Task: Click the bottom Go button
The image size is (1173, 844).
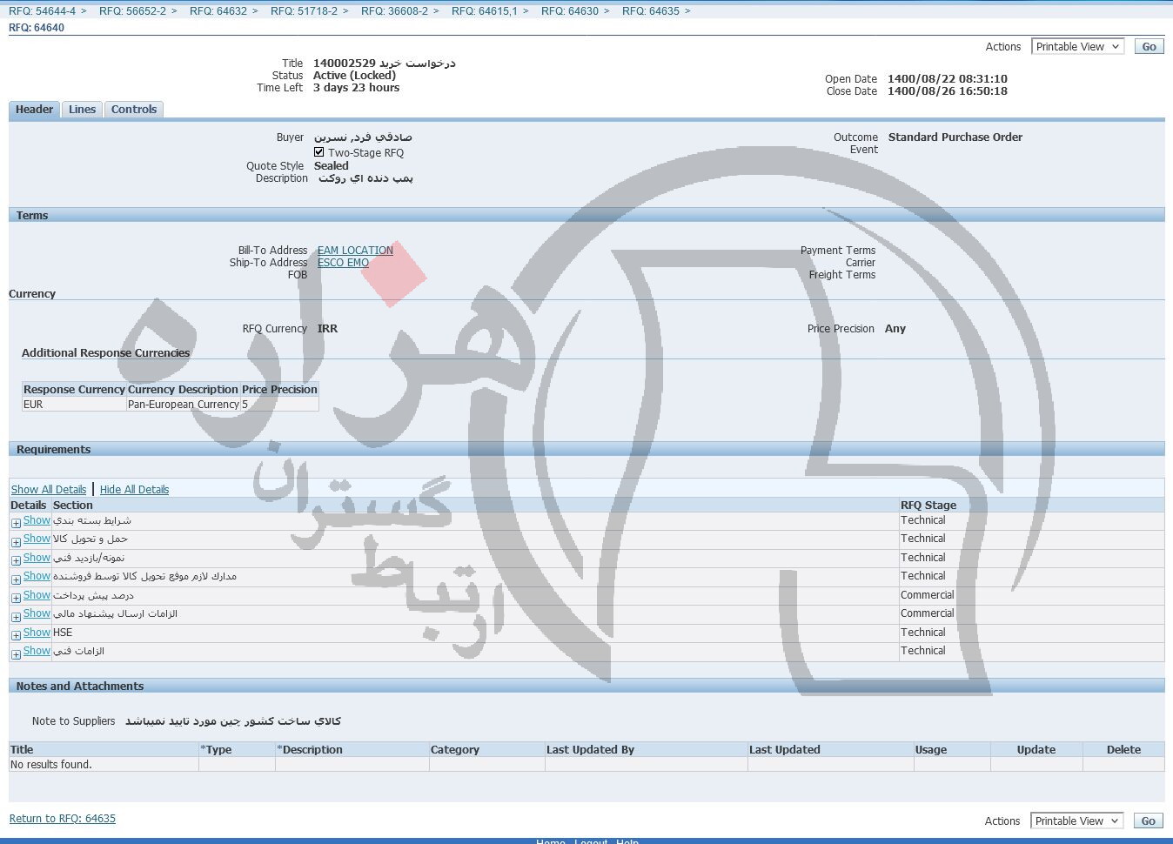Action: pyautogui.click(x=1149, y=821)
